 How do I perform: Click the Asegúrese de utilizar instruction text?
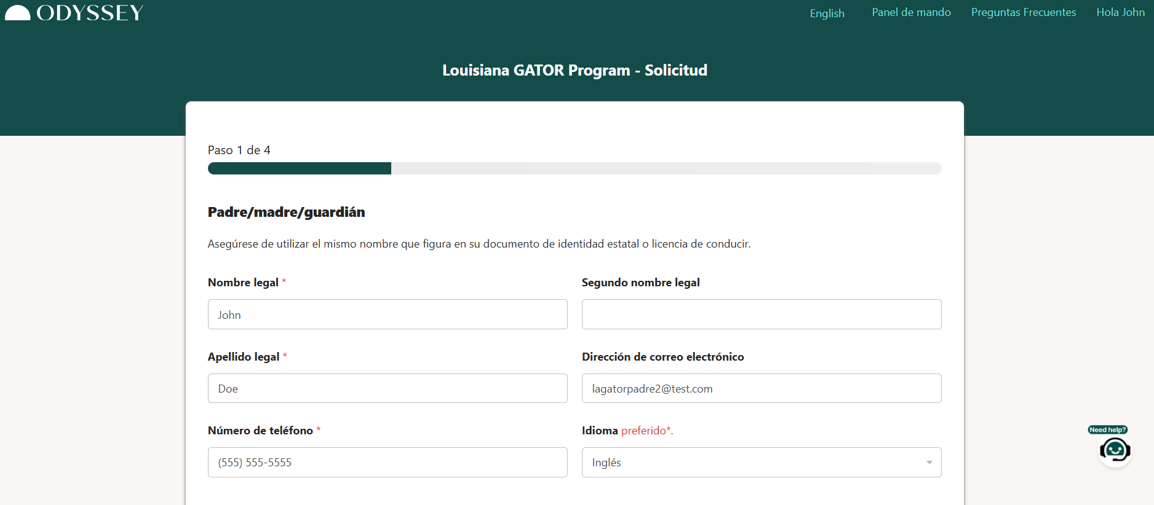coord(479,244)
